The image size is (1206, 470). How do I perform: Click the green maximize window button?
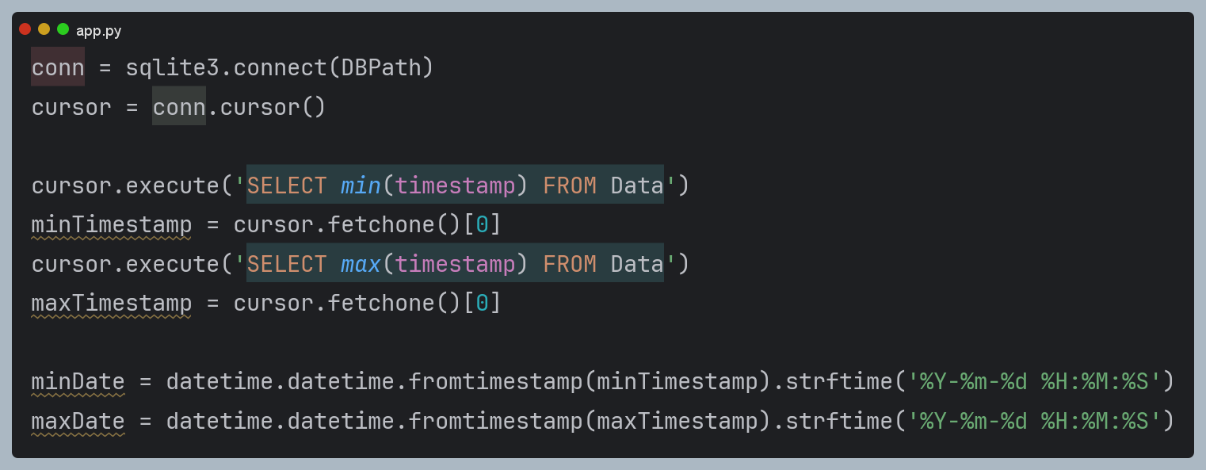tap(63, 29)
